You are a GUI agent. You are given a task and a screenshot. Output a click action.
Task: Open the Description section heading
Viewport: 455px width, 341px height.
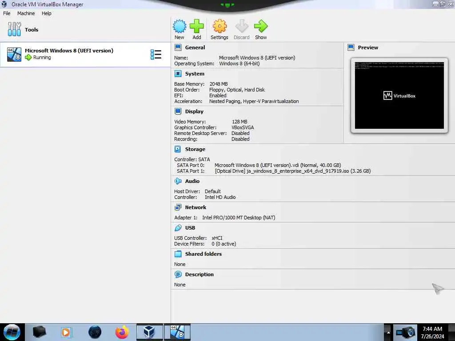(200, 274)
